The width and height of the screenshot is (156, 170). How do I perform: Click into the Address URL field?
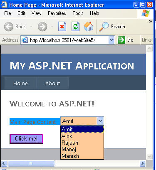click(x=68, y=40)
